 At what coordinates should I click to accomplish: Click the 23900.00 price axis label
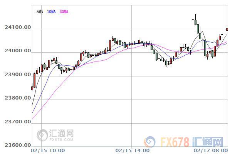click(x=18, y=74)
